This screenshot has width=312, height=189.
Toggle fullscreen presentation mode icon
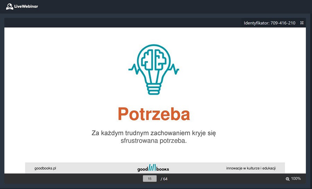[x=302, y=23]
